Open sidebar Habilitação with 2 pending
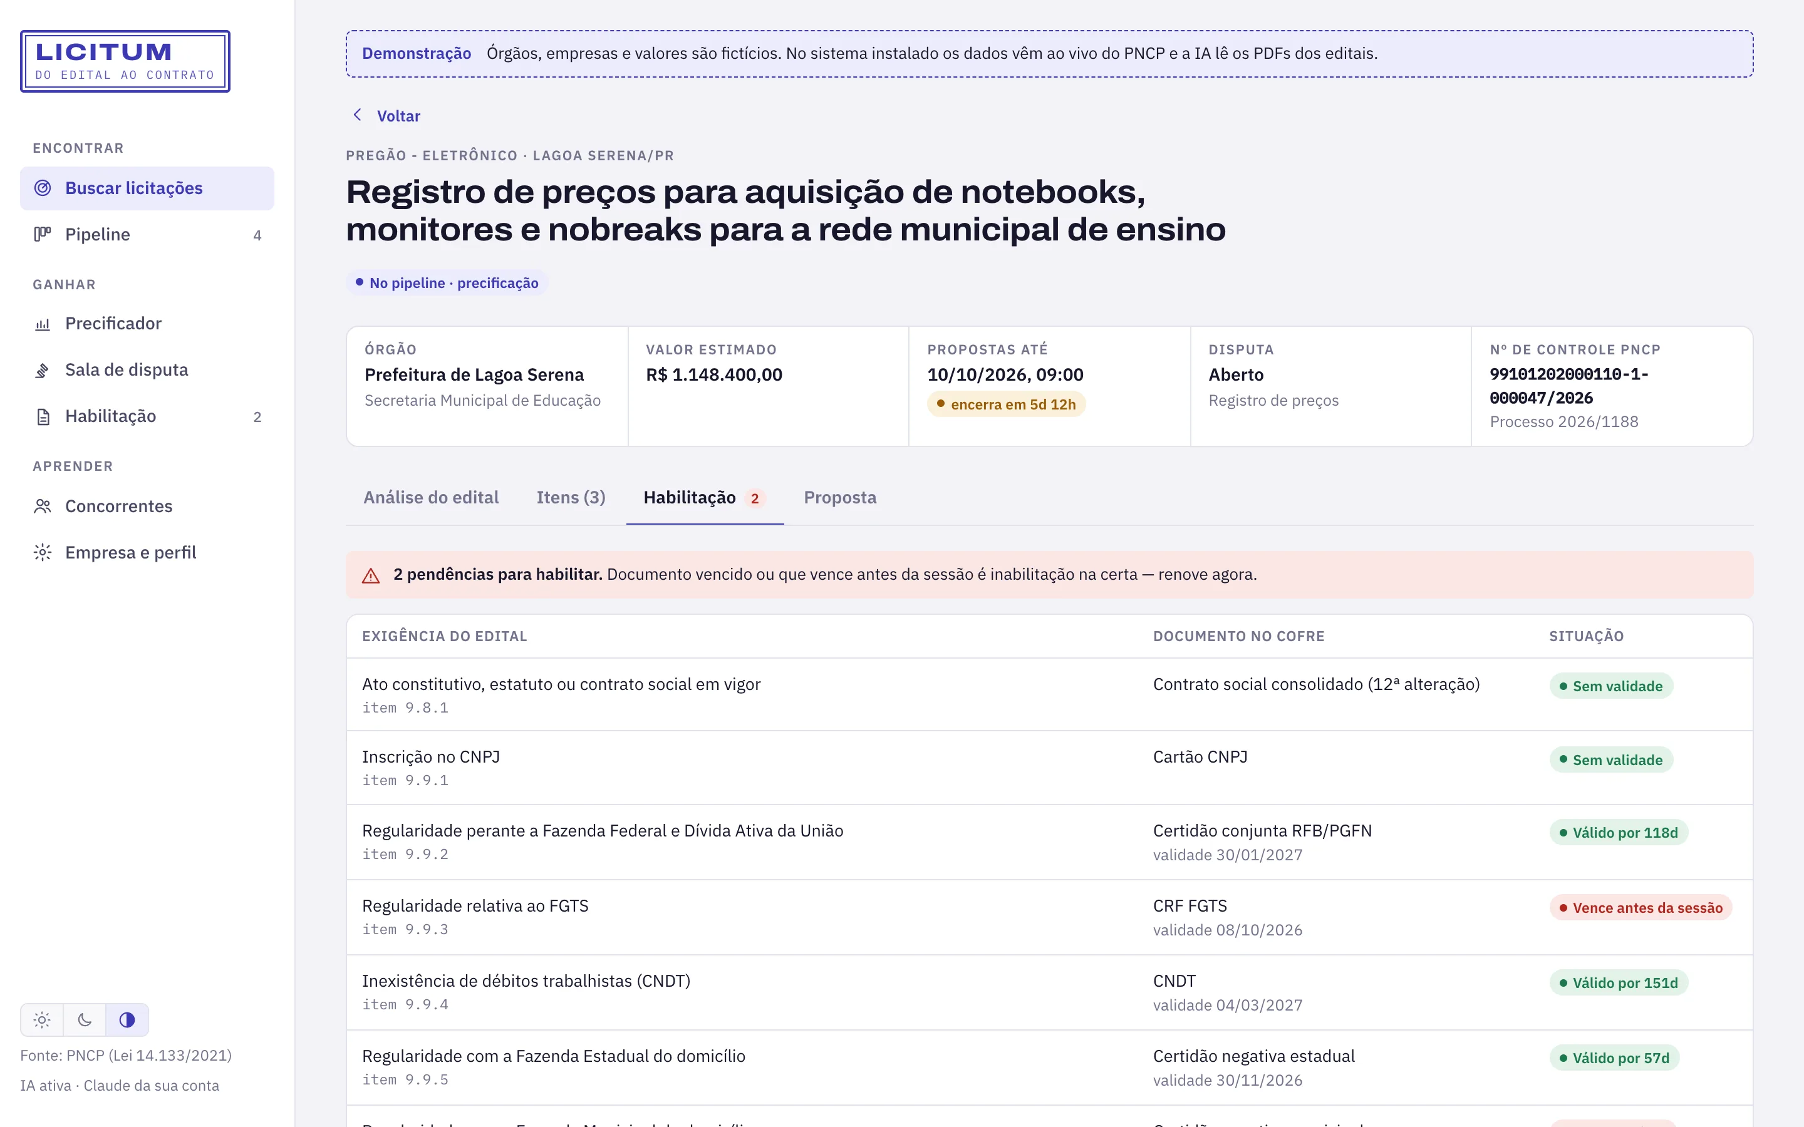Screen dimensions: 1804x1127 point(147,416)
